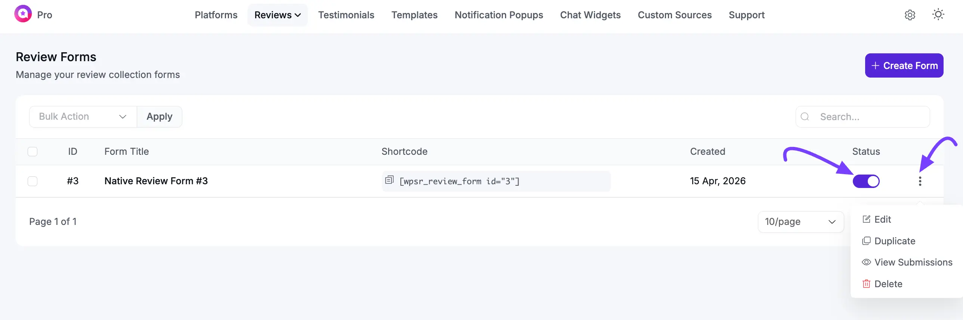This screenshot has width=963, height=320.
Task: Open the settings gear icon
Action: click(x=910, y=15)
